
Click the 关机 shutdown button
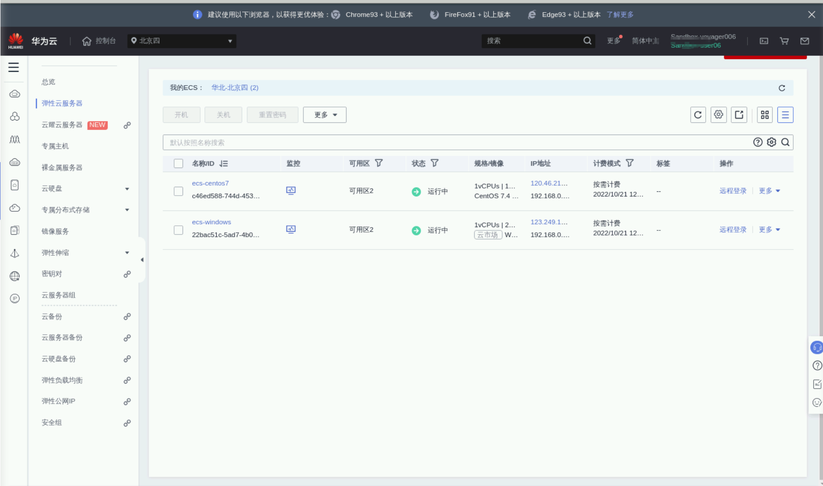tap(223, 115)
